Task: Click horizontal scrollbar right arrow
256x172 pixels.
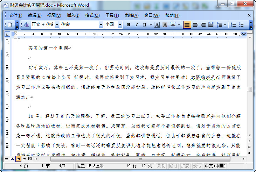Action: [244, 159]
